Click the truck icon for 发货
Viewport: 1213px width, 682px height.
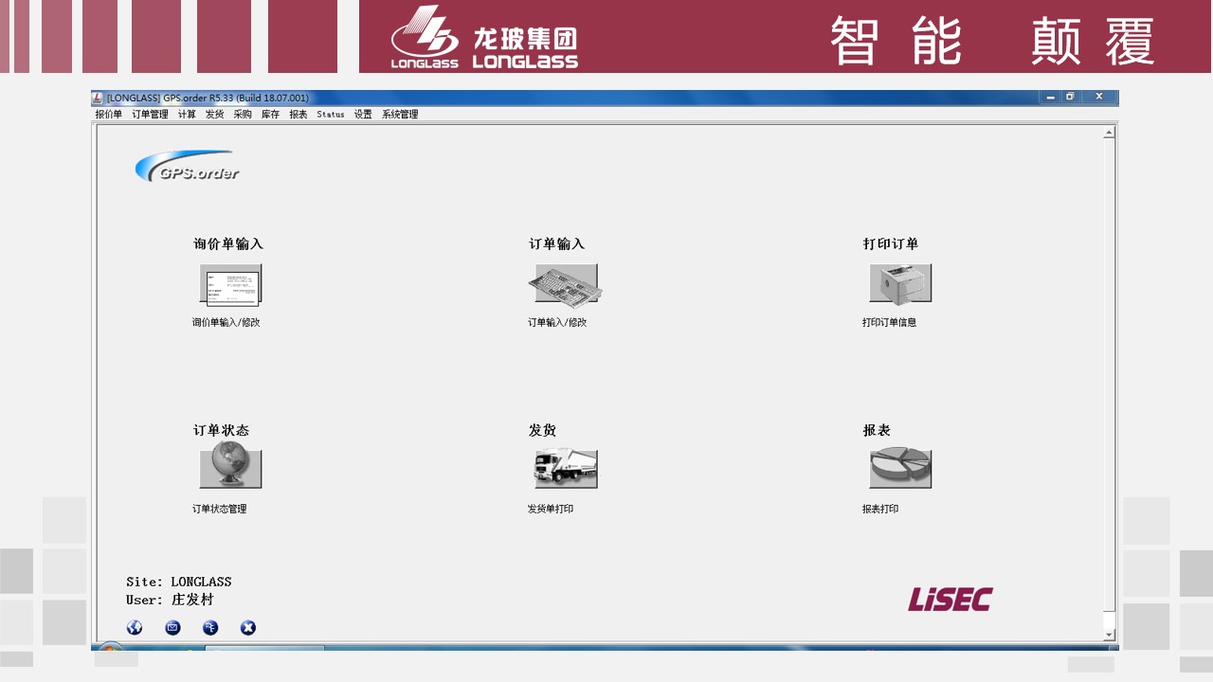565,469
